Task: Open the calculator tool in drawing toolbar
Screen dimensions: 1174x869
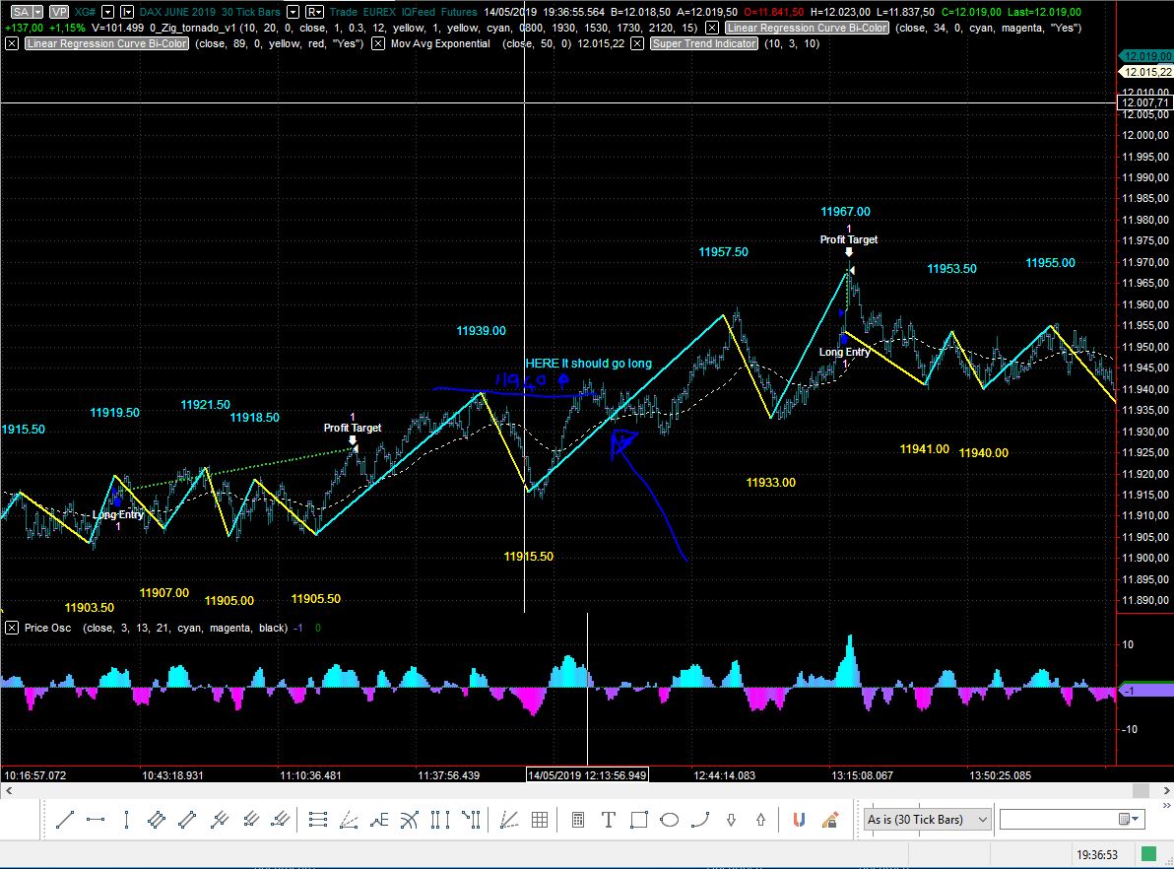Action: 578,820
